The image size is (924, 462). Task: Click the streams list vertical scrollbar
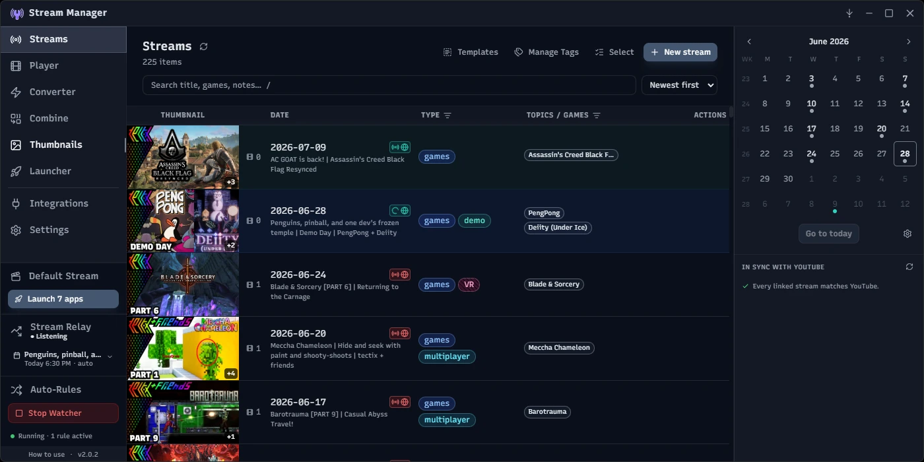click(731, 112)
